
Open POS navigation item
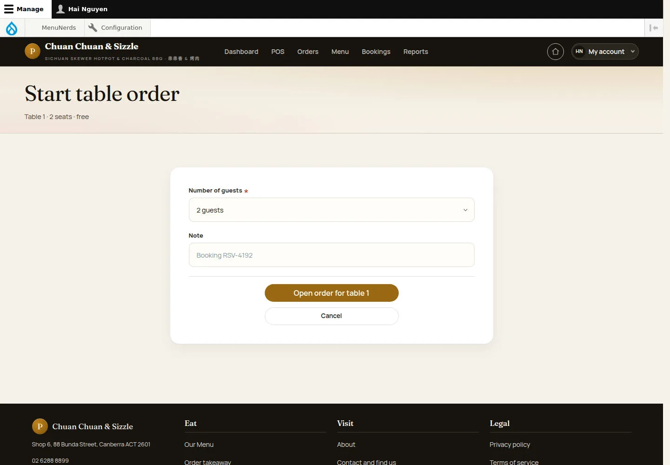coord(278,52)
